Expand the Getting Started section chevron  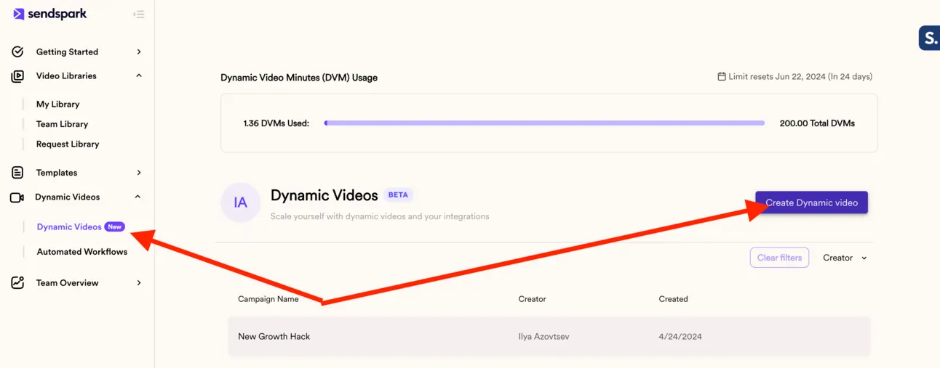[x=139, y=52]
